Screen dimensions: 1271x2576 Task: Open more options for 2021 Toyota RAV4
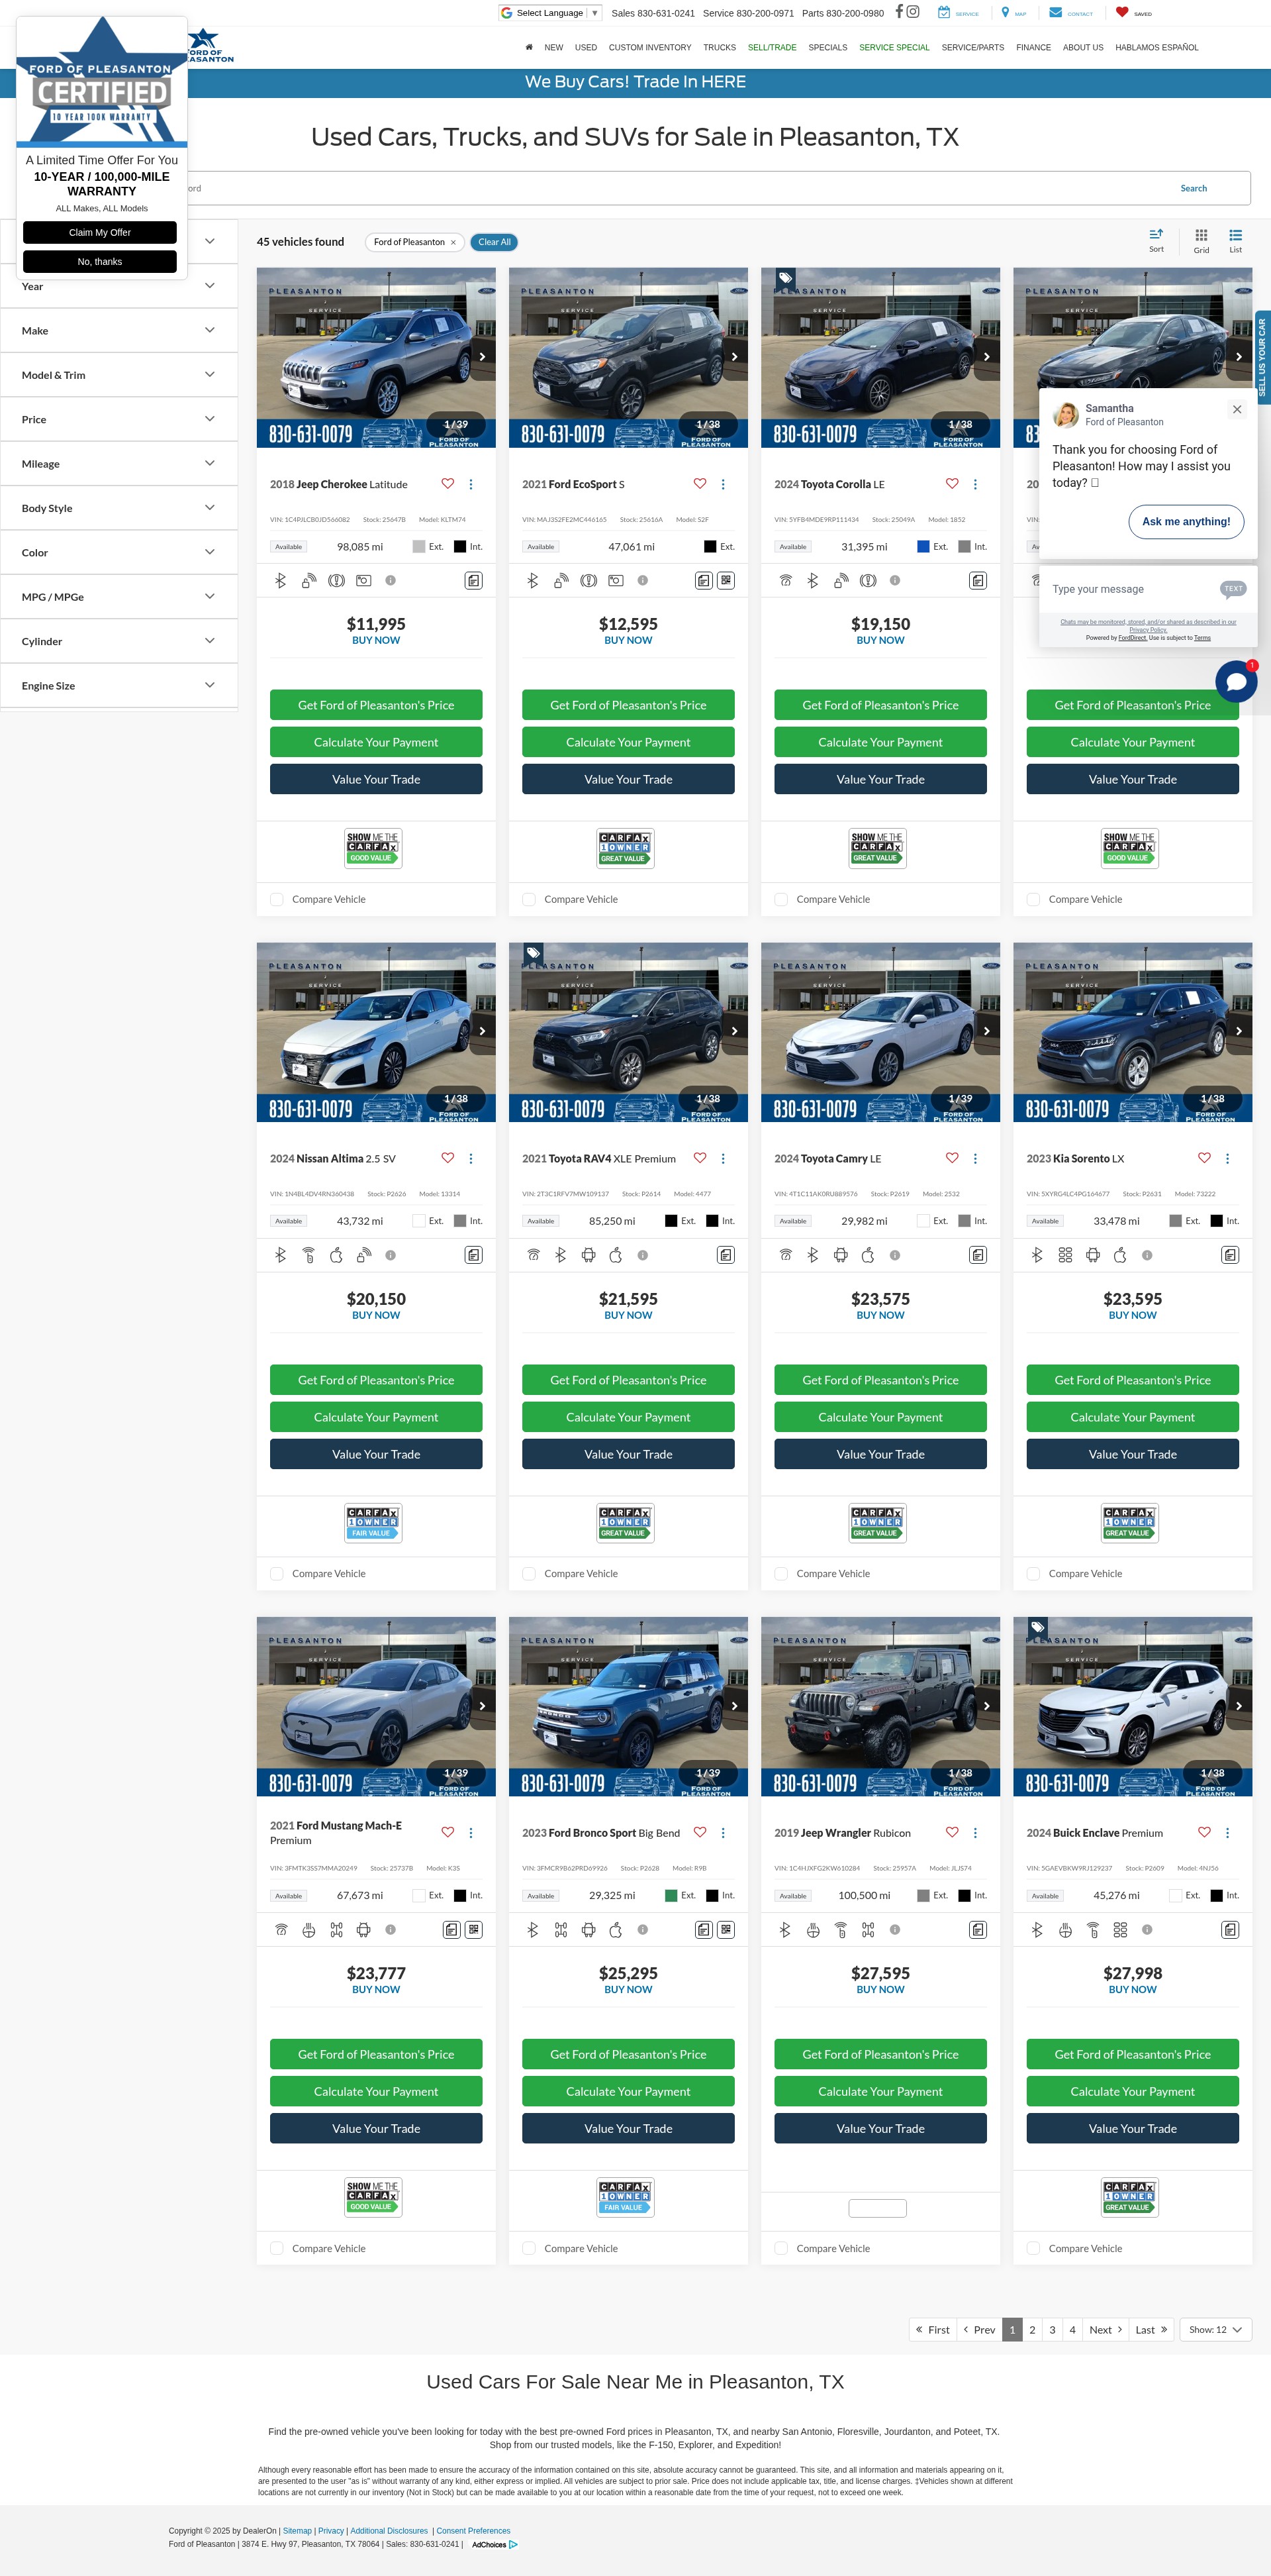724,1158
